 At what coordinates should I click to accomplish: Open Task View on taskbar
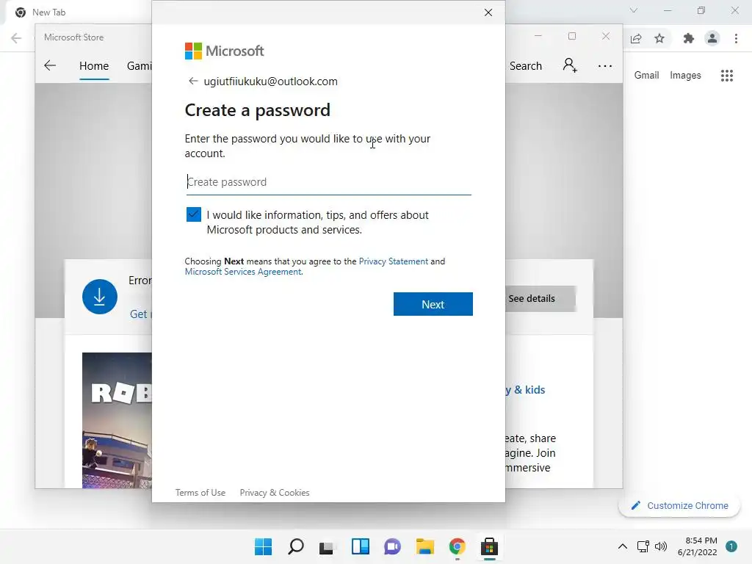[x=327, y=546]
